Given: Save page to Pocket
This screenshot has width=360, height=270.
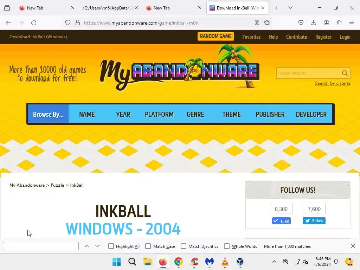Looking at the screenshot, I should 301,22.
